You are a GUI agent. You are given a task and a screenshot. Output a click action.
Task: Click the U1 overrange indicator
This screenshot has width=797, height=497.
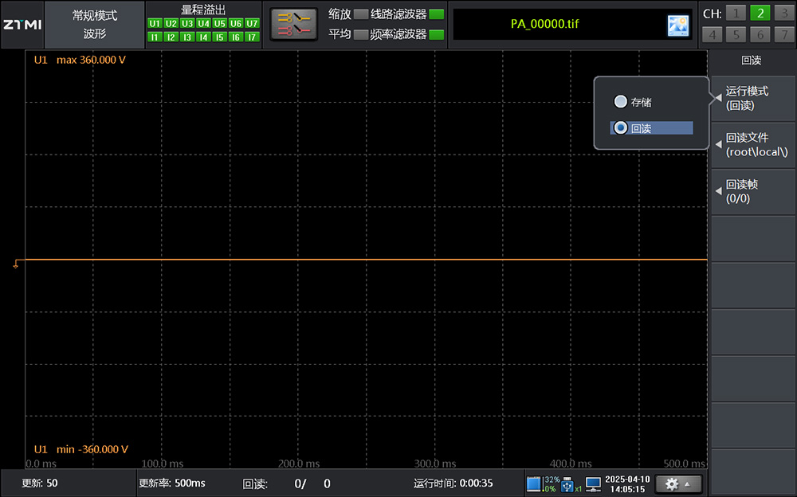[x=155, y=24]
